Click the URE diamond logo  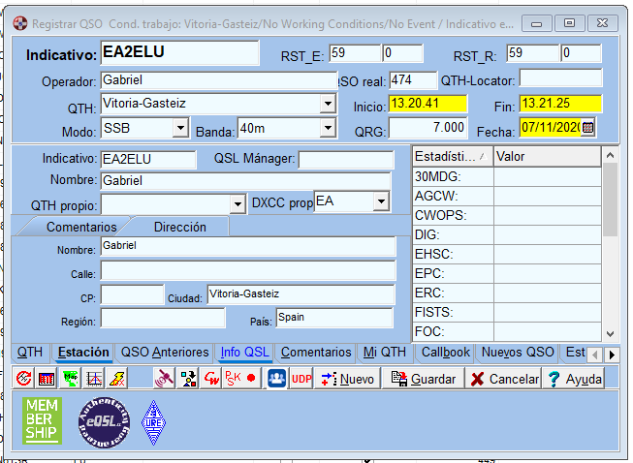(154, 422)
